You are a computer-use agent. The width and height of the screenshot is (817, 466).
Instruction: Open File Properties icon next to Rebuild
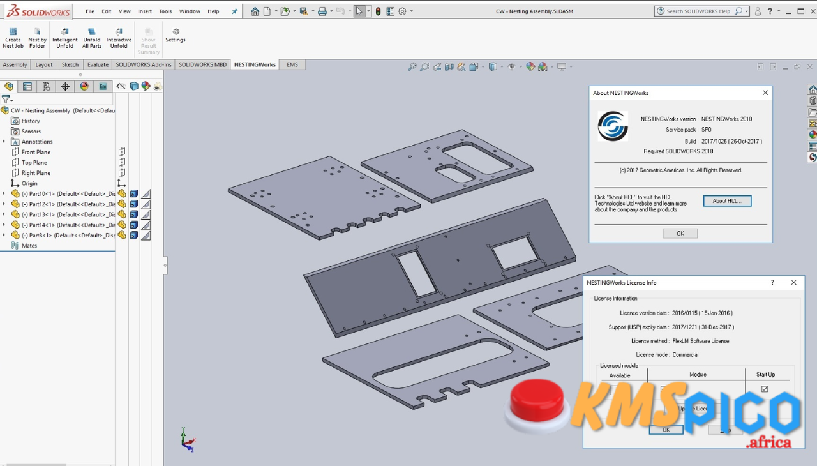390,11
